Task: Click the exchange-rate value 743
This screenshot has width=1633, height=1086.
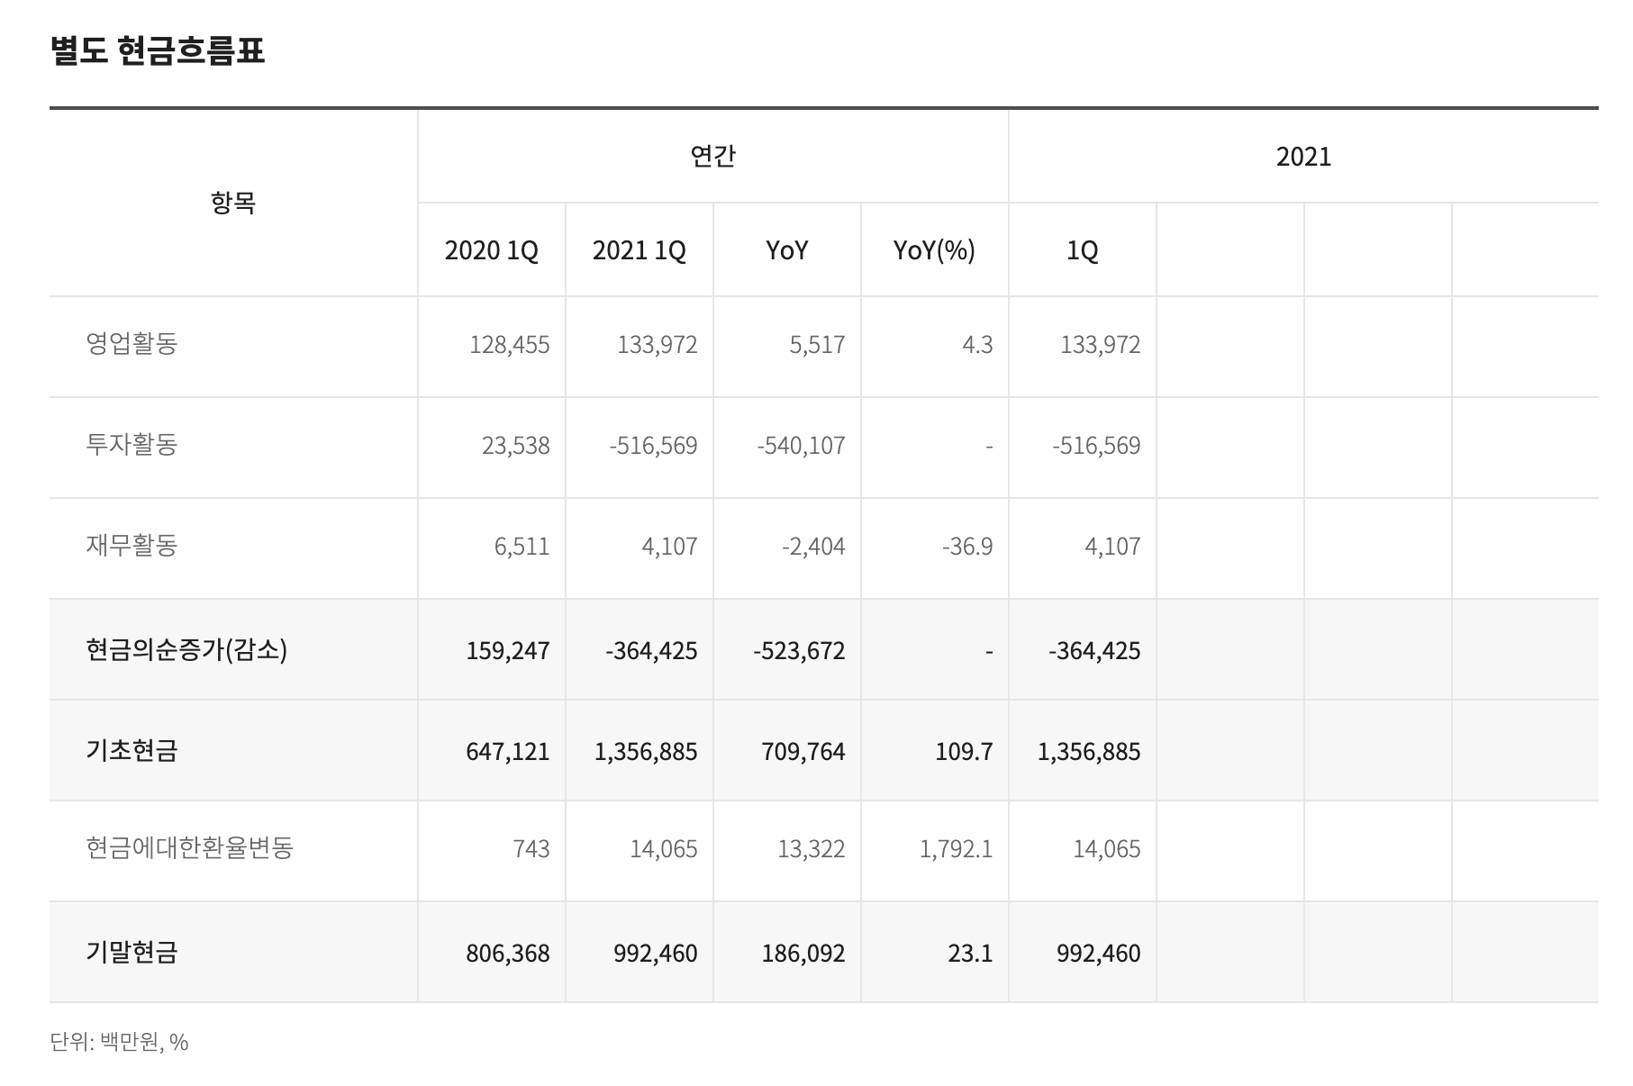Action: click(x=531, y=849)
